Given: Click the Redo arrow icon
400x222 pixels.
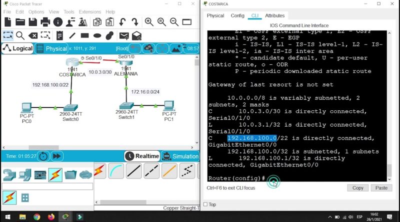Looking at the screenshot, I should pyautogui.click(x=135, y=22).
